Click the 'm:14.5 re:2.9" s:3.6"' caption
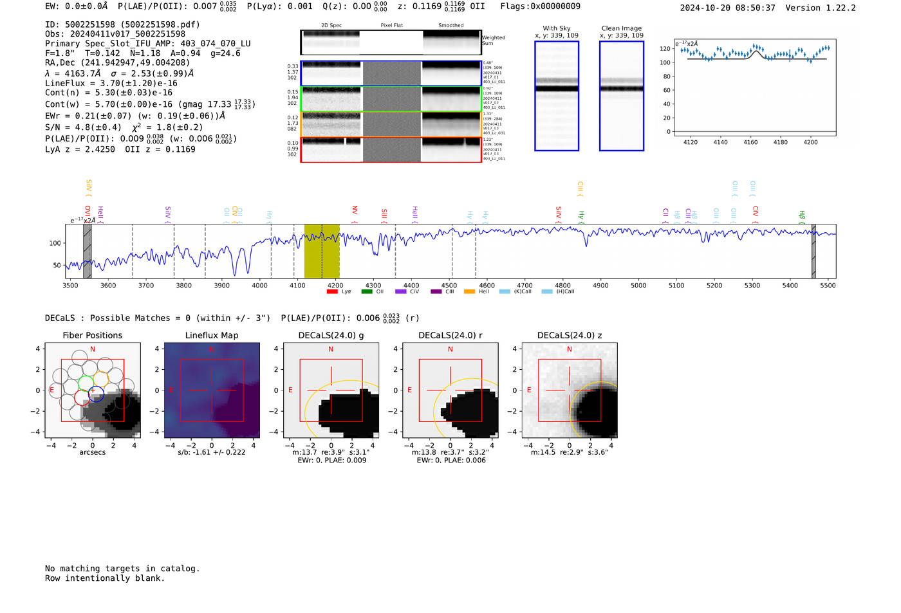901x613 pixels. pos(570,452)
